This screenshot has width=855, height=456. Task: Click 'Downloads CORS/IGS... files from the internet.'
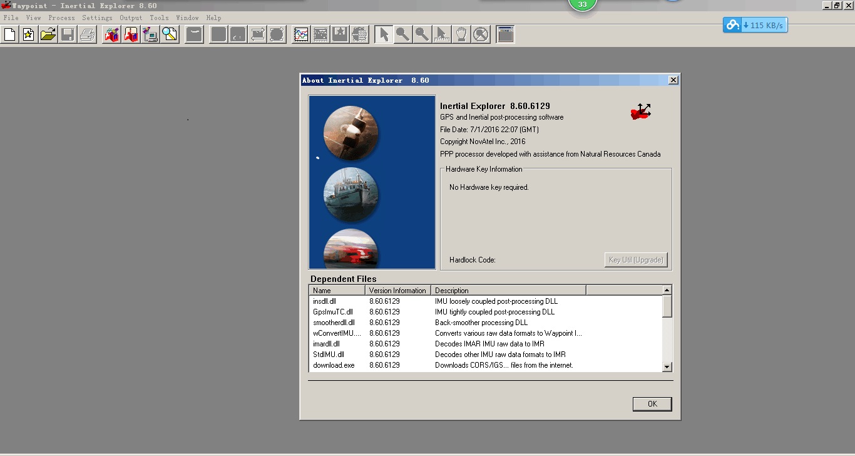tap(504, 365)
